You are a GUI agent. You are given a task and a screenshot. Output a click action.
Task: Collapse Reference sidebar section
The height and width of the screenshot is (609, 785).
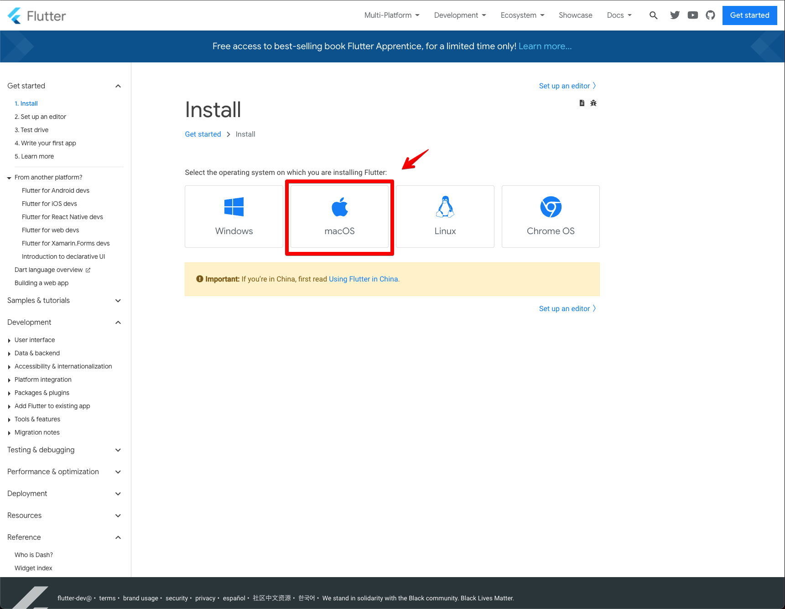[64, 537]
